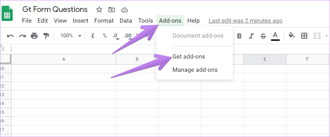The height and width of the screenshot is (137, 330).
Task: Toggle Bold formatting
Action: (239, 36)
